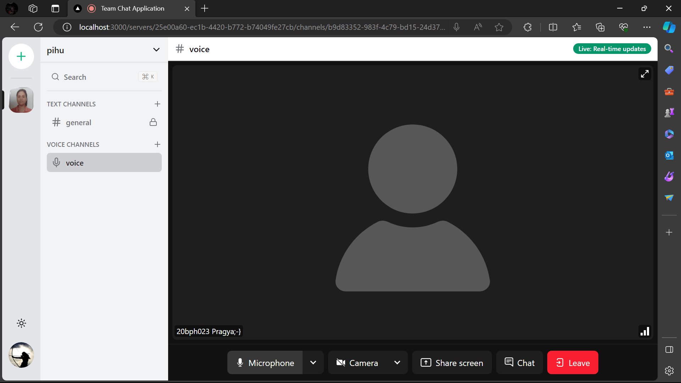681x383 pixels.
Task: Open the camera device dropdown arrow
Action: click(397, 363)
